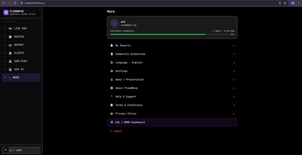Expand Language - English chevron

point(234,63)
